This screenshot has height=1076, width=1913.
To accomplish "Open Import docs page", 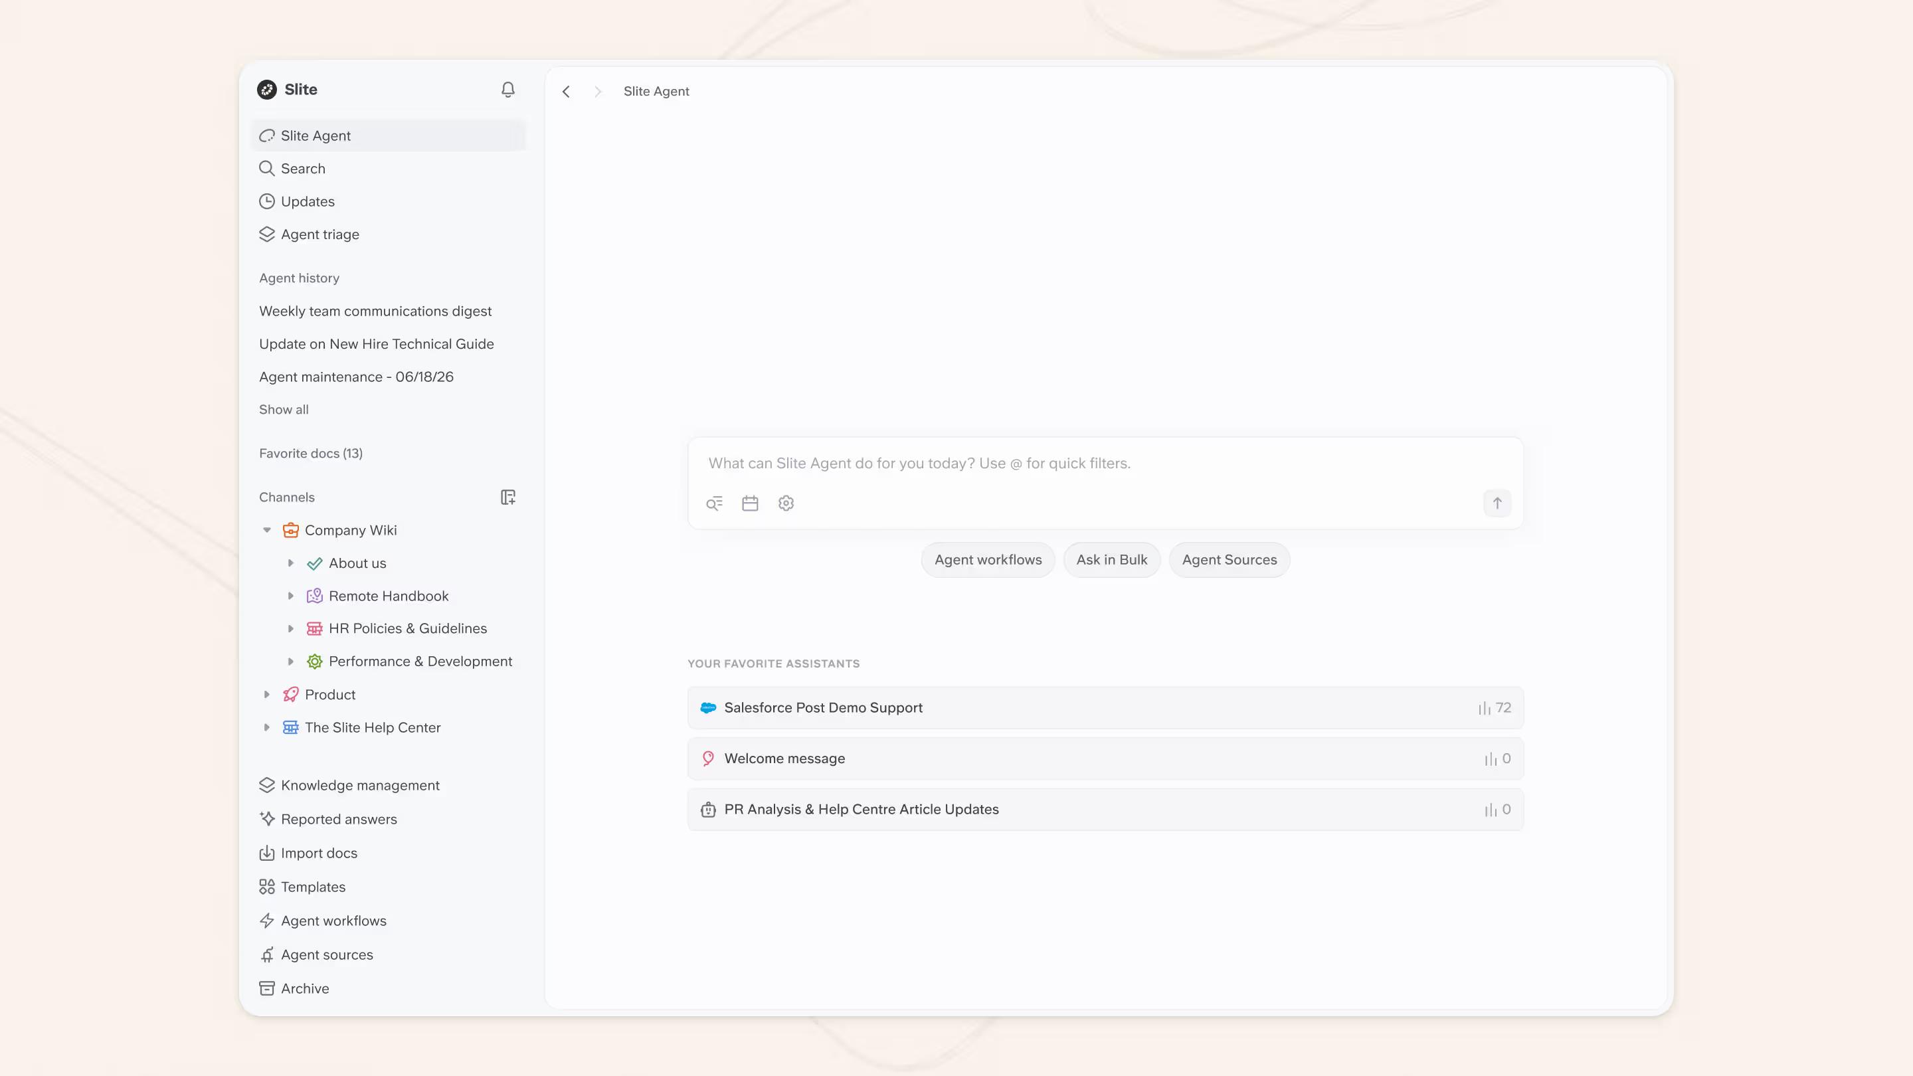I will point(389,852).
